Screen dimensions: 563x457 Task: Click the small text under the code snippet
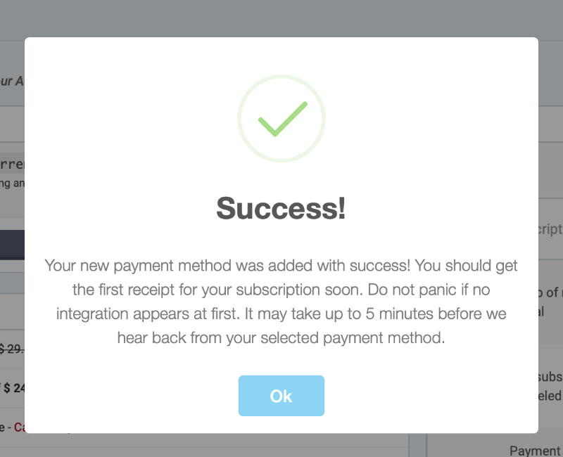pos(12,184)
